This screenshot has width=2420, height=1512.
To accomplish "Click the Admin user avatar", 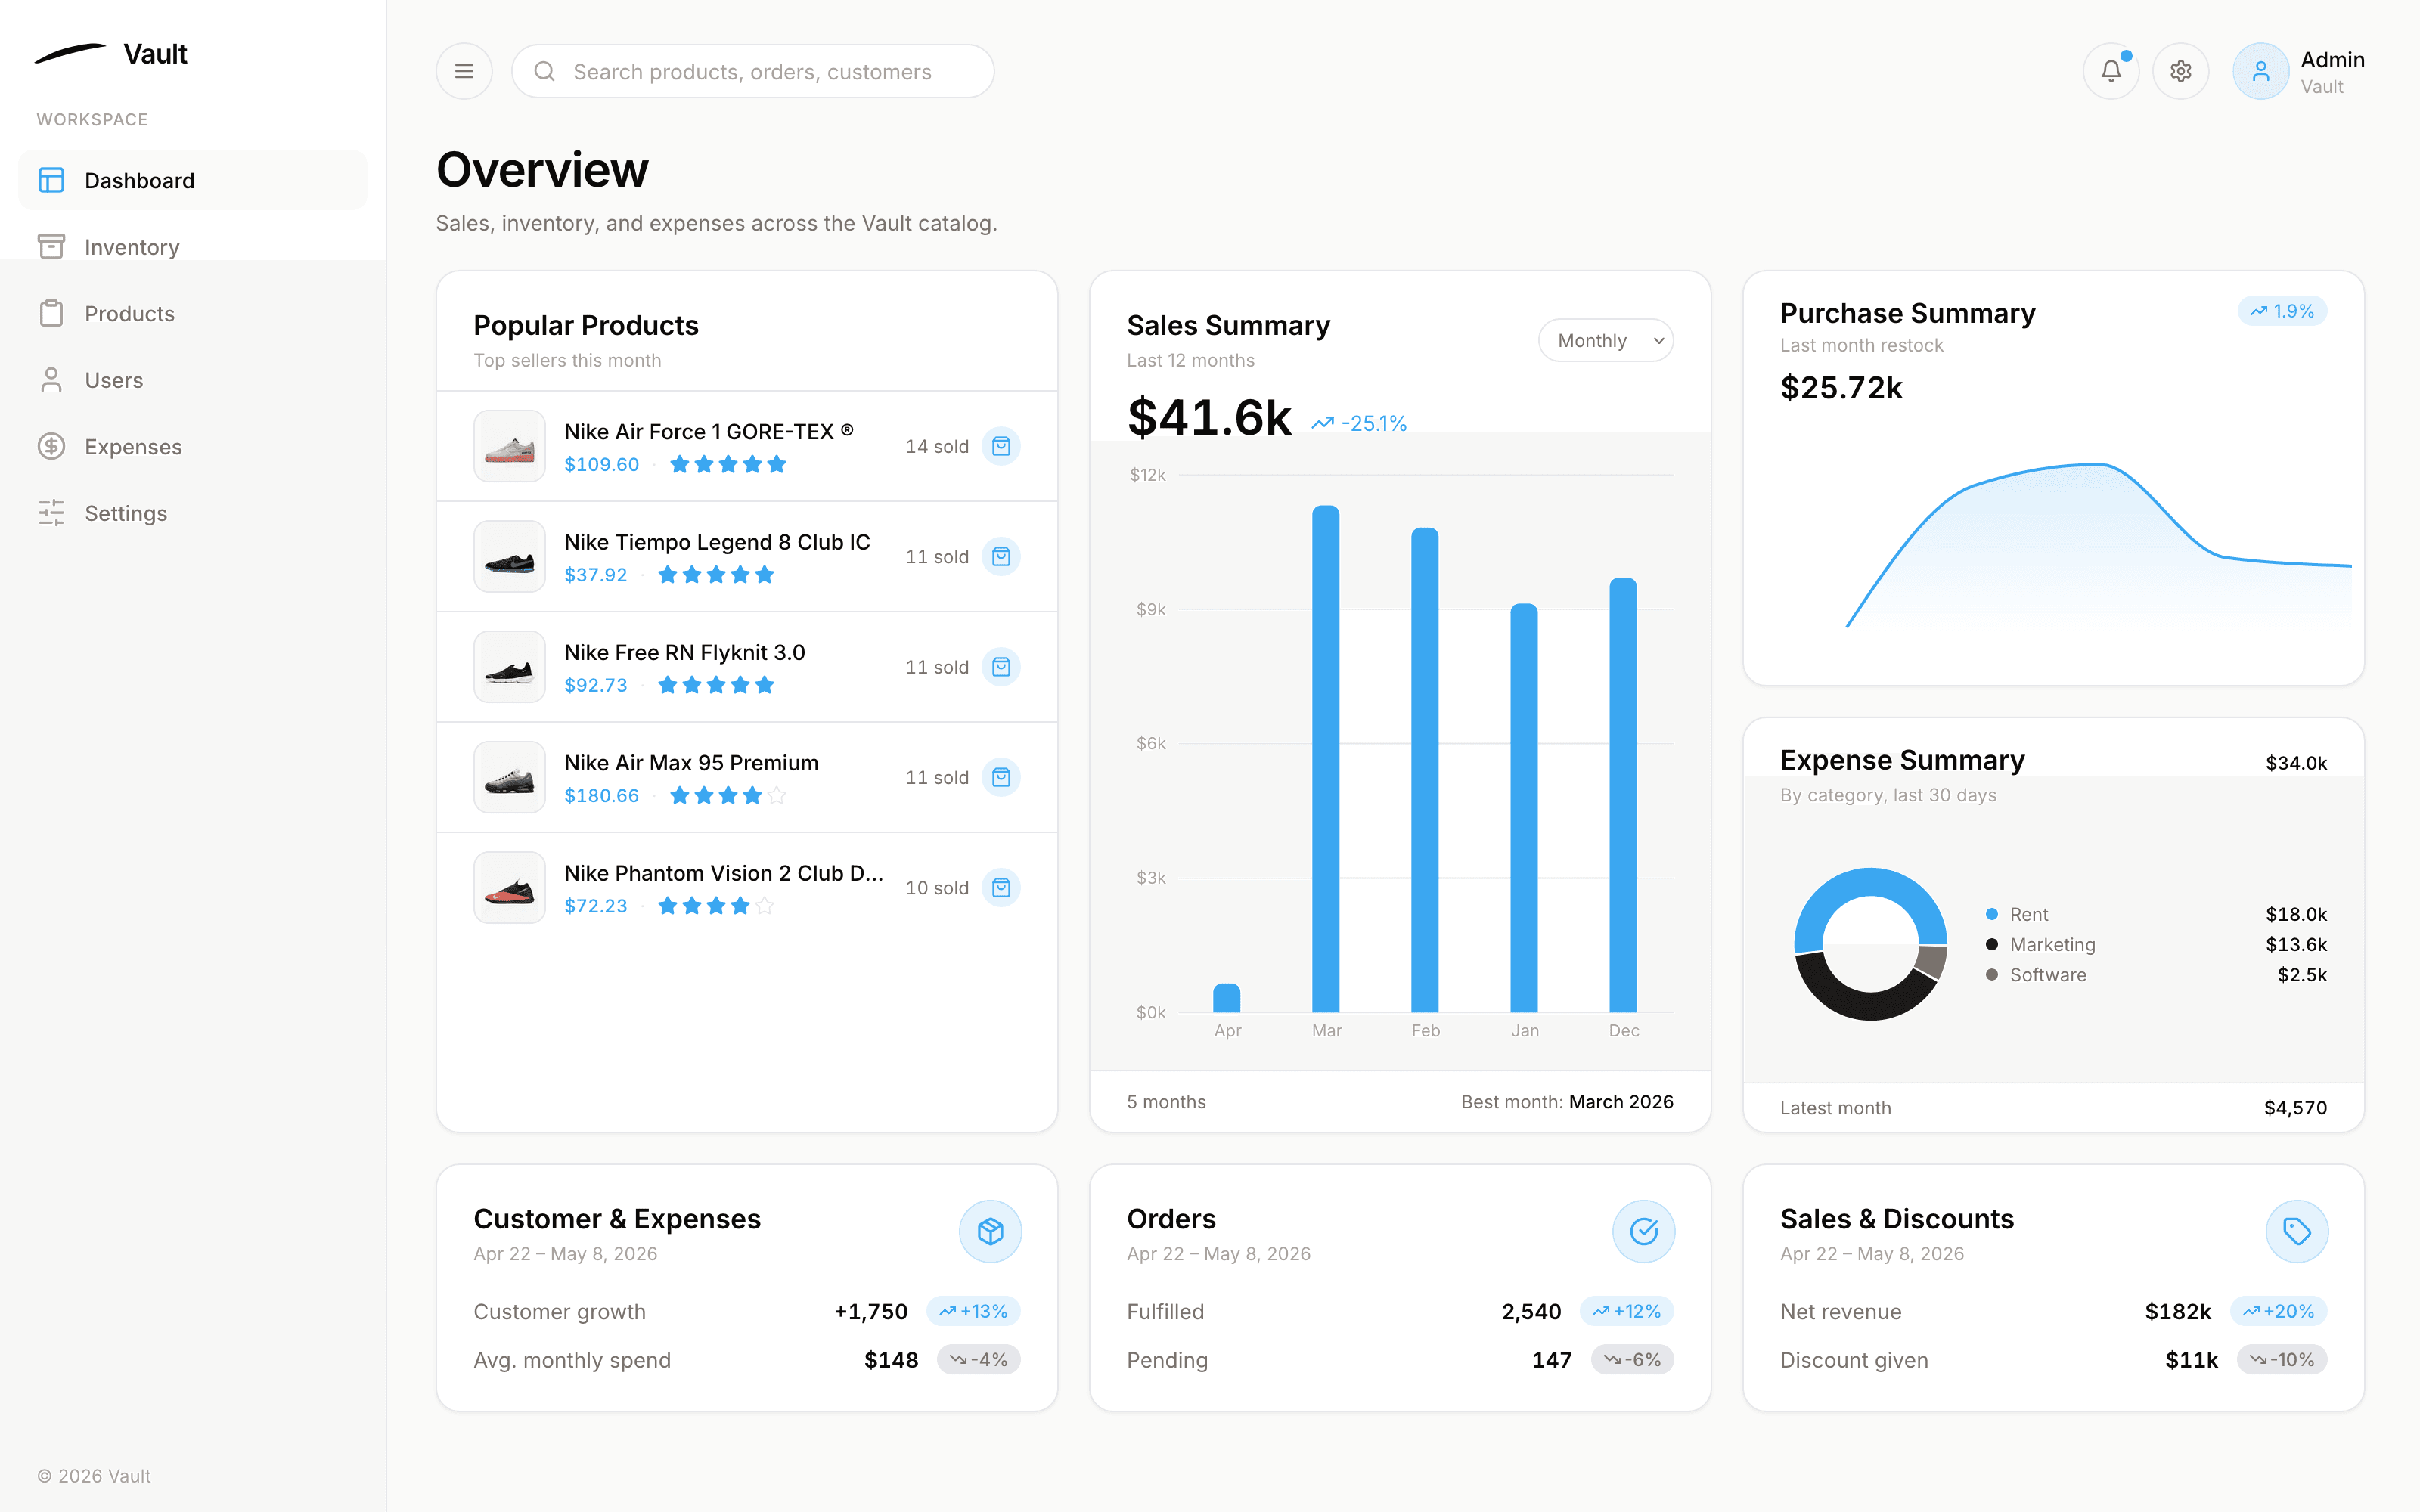I will (x=2261, y=71).
